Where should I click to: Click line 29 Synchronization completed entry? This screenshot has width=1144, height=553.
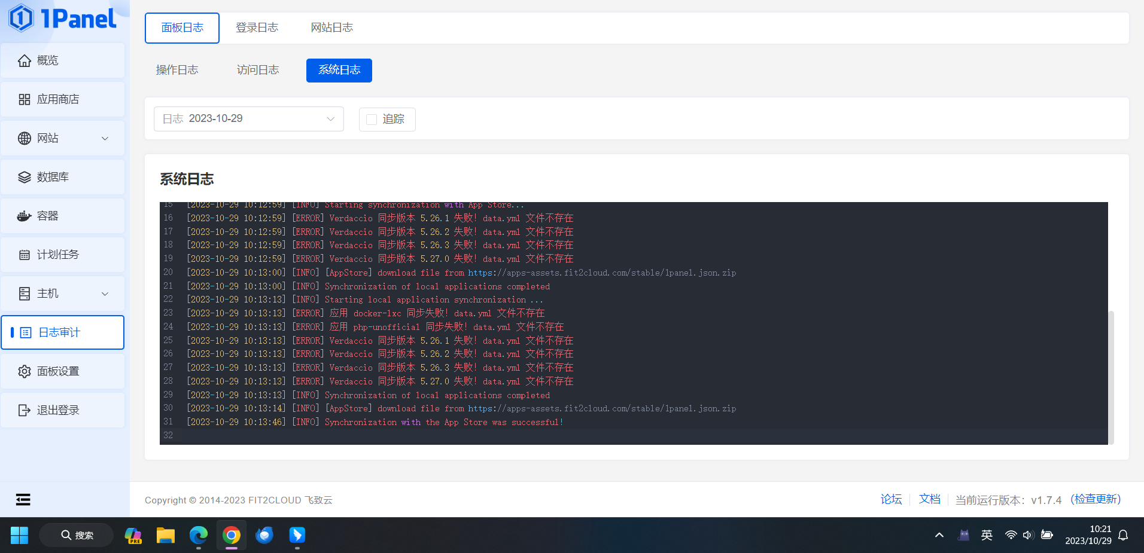pyautogui.click(x=368, y=395)
